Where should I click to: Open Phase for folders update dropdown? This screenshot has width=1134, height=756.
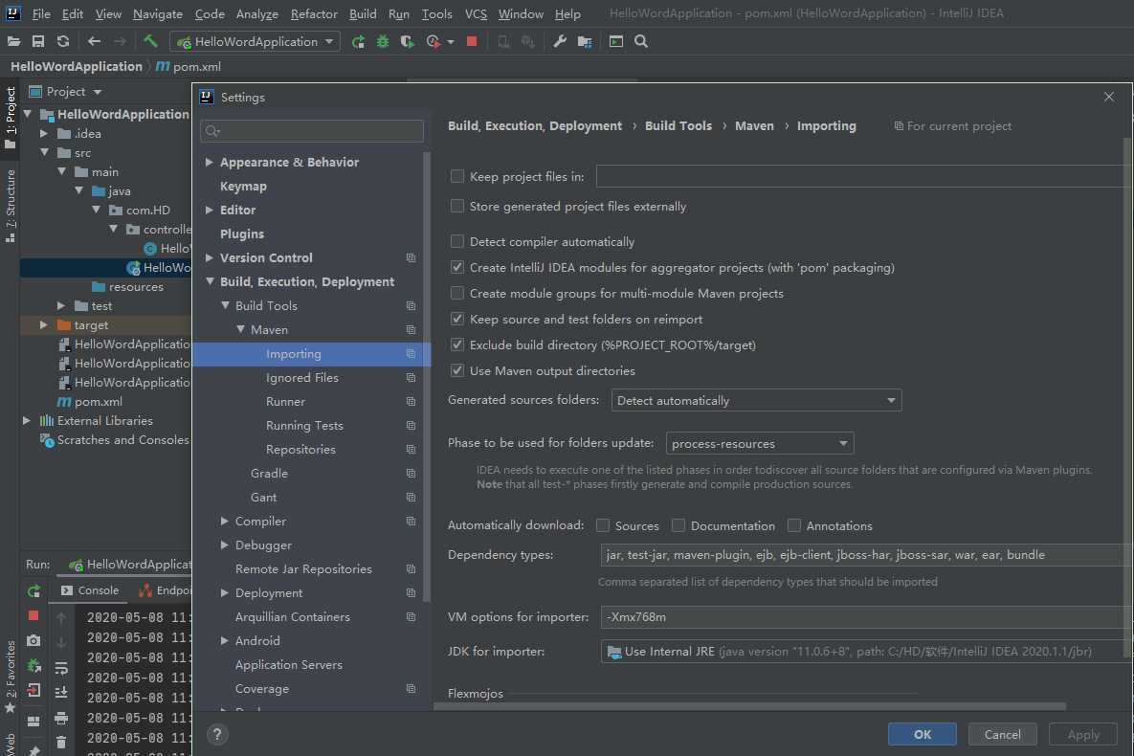pyautogui.click(x=760, y=443)
